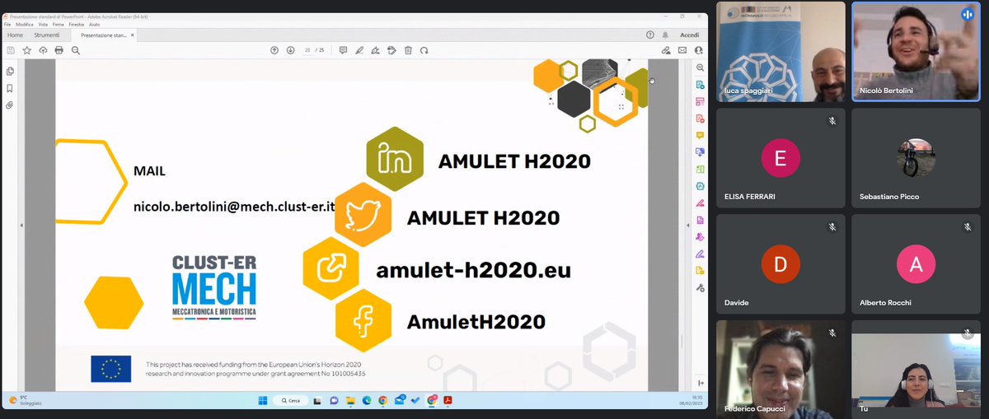Viewport: 989px width, 419px height.
Task: Toggle Alberto Rocchi muted mic icon
Action: (x=968, y=226)
